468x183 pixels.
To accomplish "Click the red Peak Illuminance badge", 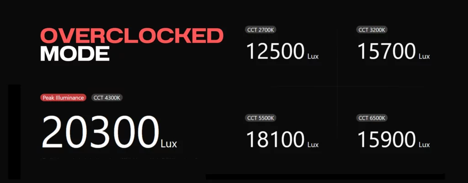I will 63,98.
